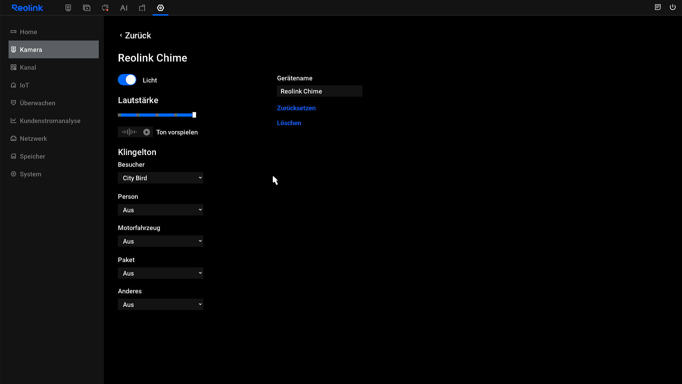
Task: Play the chime sound preview button
Action: point(146,132)
